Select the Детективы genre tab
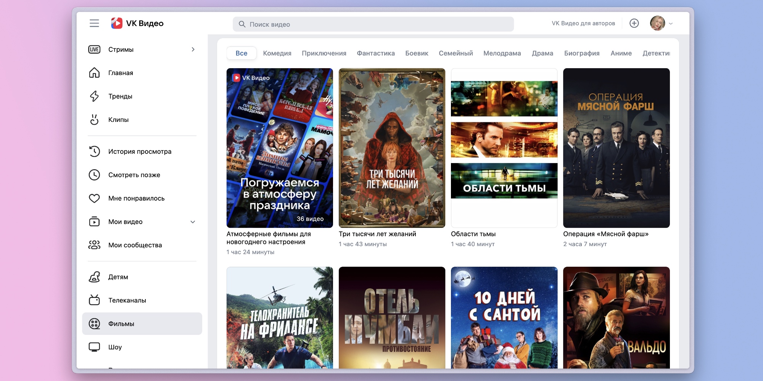This screenshot has height=381, width=763. pos(656,53)
